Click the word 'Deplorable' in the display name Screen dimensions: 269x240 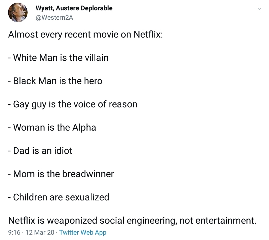click(x=97, y=8)
